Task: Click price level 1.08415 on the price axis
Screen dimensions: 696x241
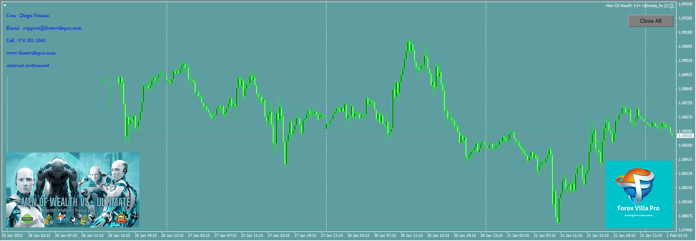Action: pos(685,160)
